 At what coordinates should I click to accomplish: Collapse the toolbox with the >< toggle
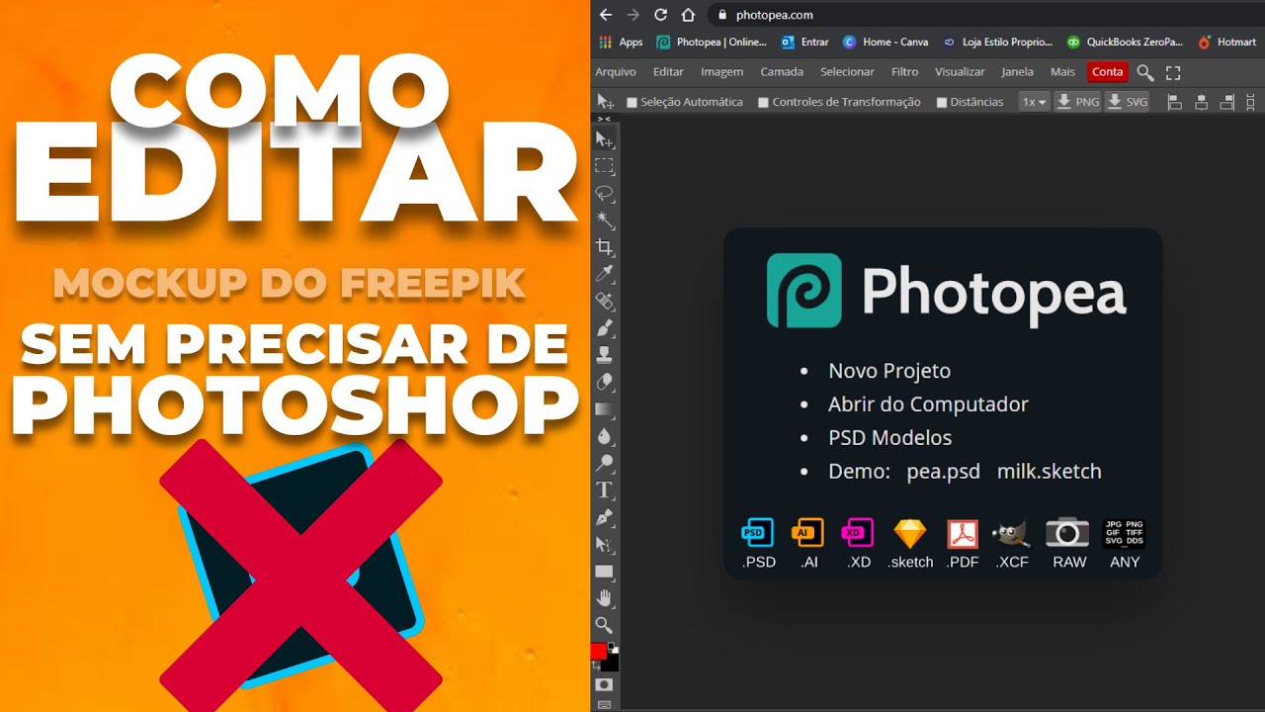tap(604, 119)
